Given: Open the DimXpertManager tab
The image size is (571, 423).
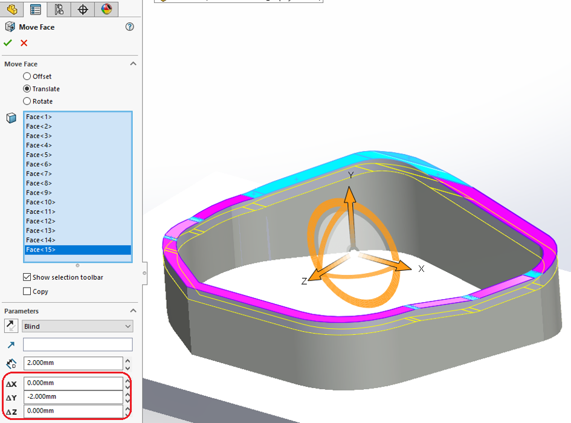Looking at the screenshot, I should [x=83, y=9].
